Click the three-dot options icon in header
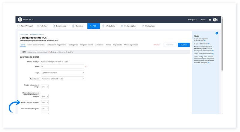240x132 pixels. point(218,20)
